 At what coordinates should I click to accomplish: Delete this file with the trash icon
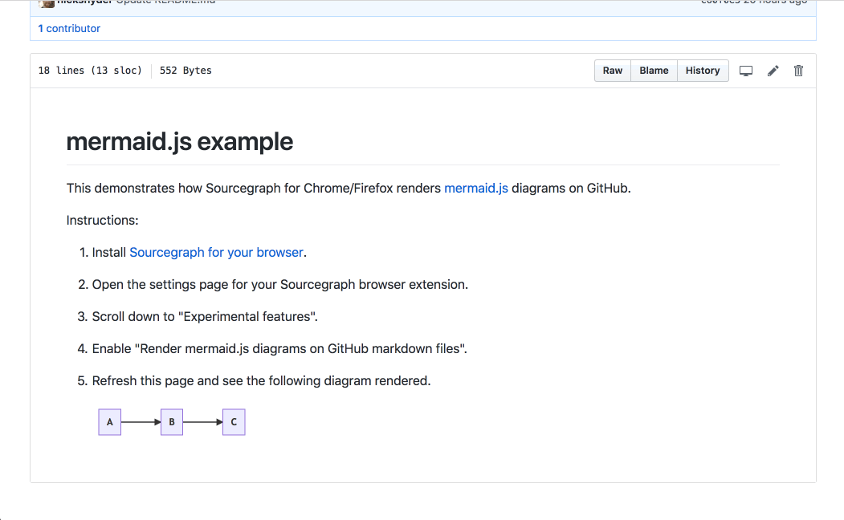click(x=799, y=71)
